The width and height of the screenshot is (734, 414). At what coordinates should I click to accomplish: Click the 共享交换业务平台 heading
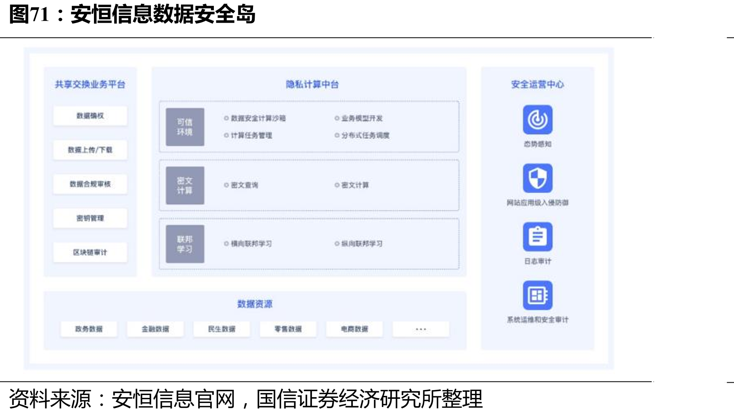(90, 84)
